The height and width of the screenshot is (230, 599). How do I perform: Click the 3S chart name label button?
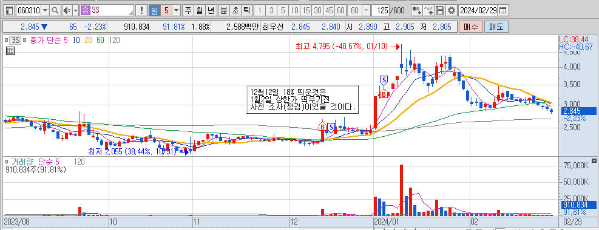click(16, 40)
